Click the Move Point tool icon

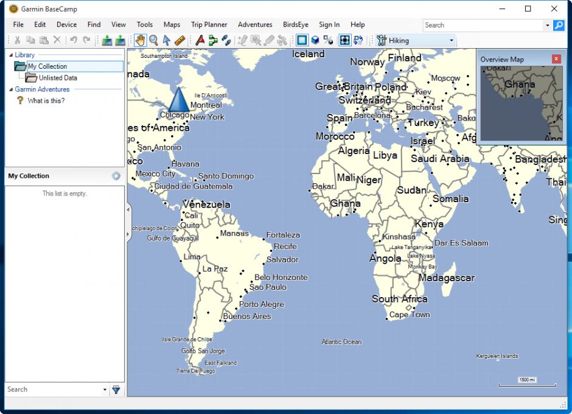coord(256,40)
